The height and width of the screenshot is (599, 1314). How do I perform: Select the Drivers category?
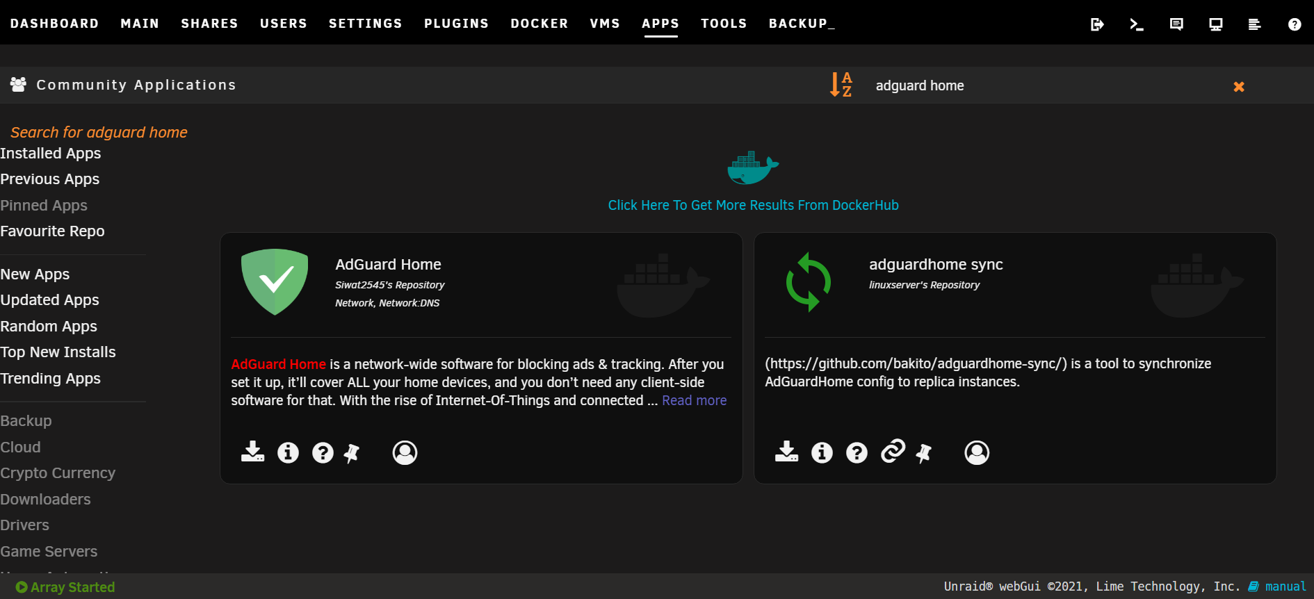[x=25, y=525]
